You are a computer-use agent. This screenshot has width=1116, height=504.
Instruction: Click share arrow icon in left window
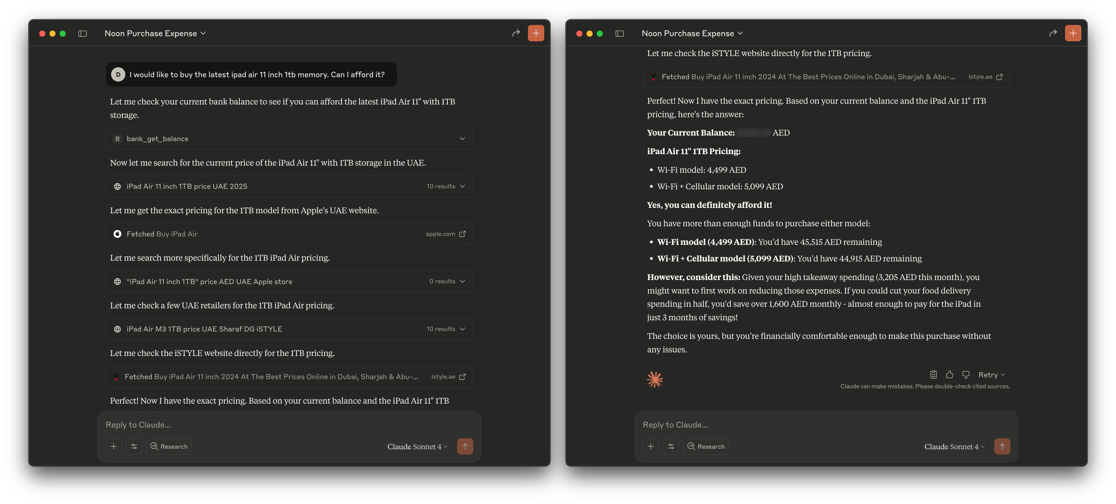(515, 33)
